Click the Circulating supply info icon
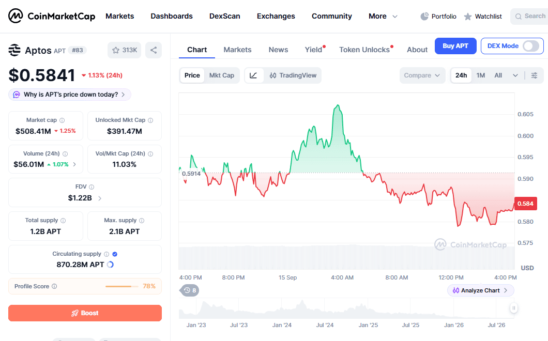 106,254
